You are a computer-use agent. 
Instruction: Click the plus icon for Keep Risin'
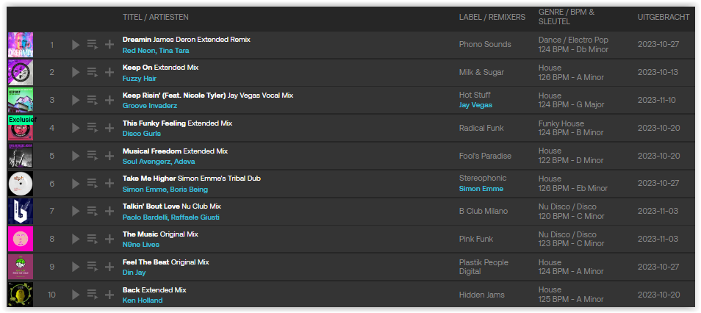tap(109, 100)
